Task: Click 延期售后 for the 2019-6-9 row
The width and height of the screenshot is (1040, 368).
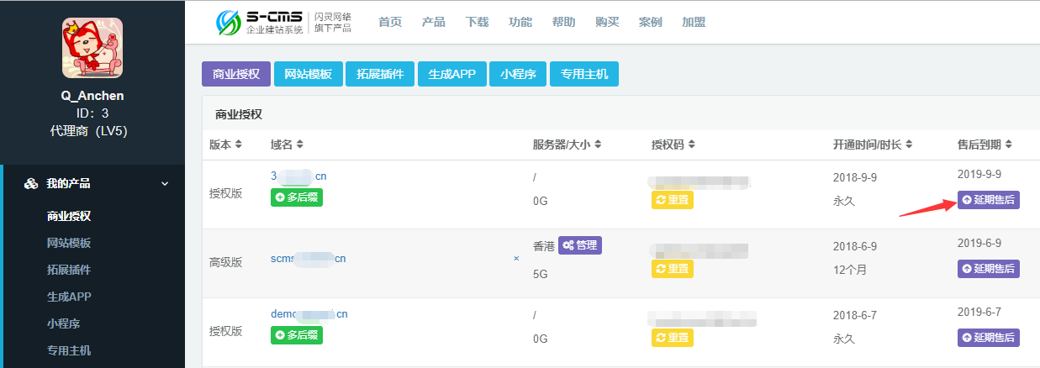Action: [x=988, y=269]
